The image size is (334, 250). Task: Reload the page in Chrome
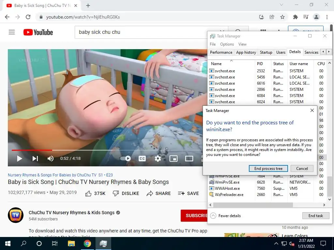tap(28, 17)
